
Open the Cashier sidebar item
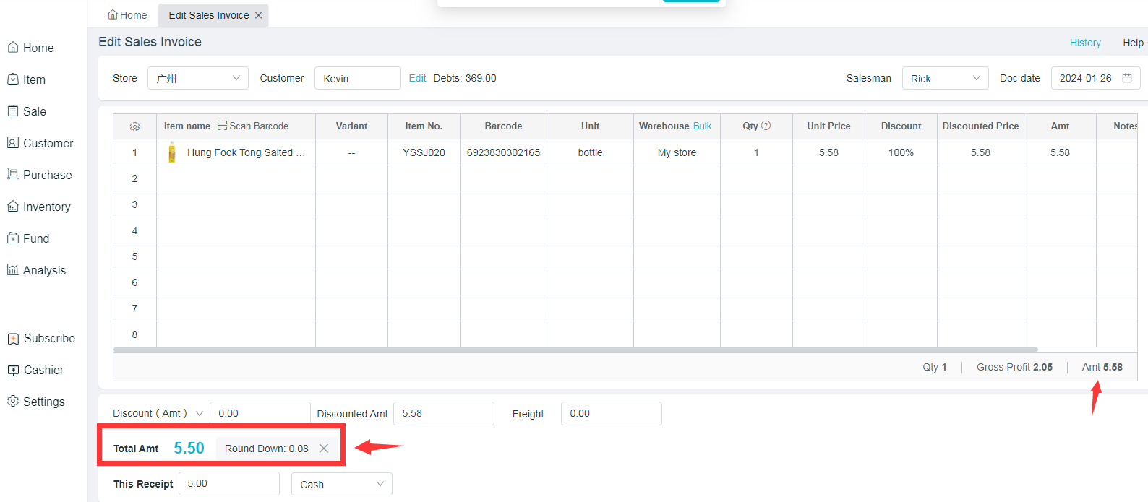pyautogui.click(x=43, y=370)
